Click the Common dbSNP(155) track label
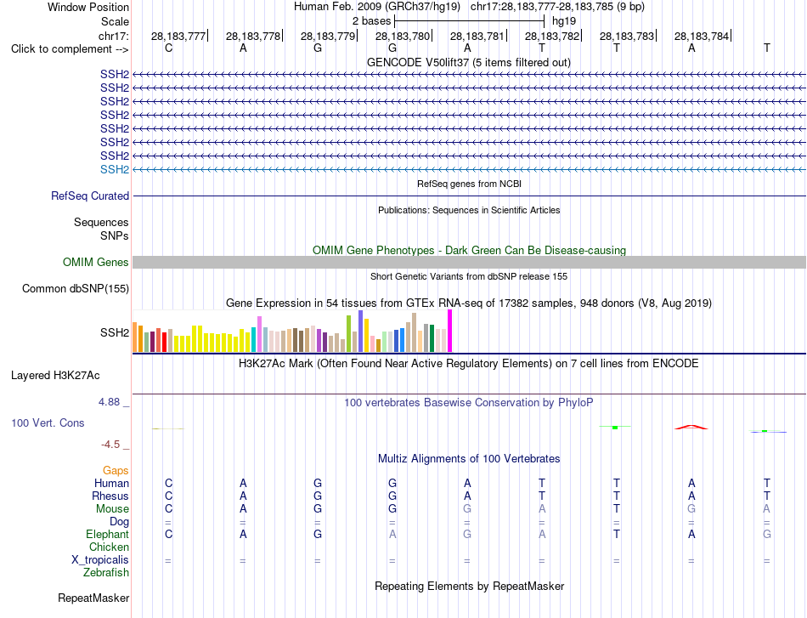This screenshot has width=807, height=618. point(75,288)
